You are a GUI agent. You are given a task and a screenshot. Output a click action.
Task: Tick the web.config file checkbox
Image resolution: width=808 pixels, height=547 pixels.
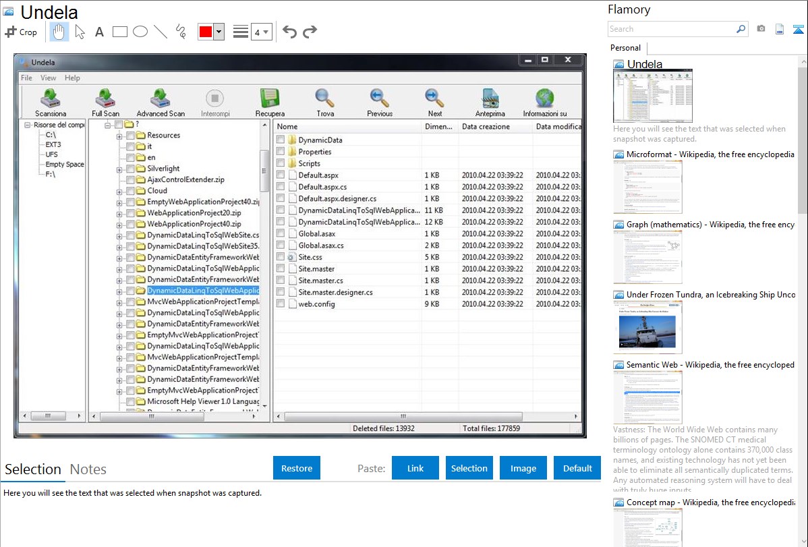click(x=281, y=304)
